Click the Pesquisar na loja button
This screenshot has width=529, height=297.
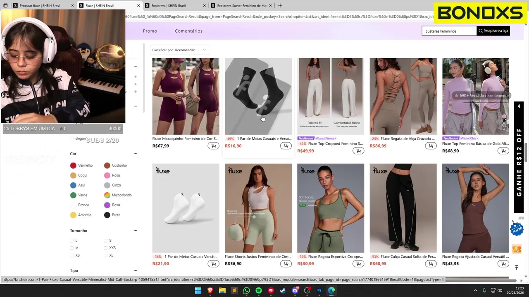[493, 31]
